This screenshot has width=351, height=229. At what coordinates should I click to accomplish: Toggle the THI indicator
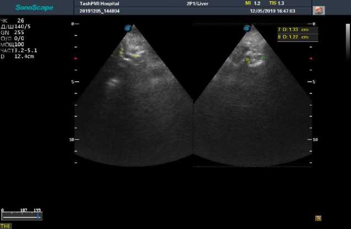5,226
